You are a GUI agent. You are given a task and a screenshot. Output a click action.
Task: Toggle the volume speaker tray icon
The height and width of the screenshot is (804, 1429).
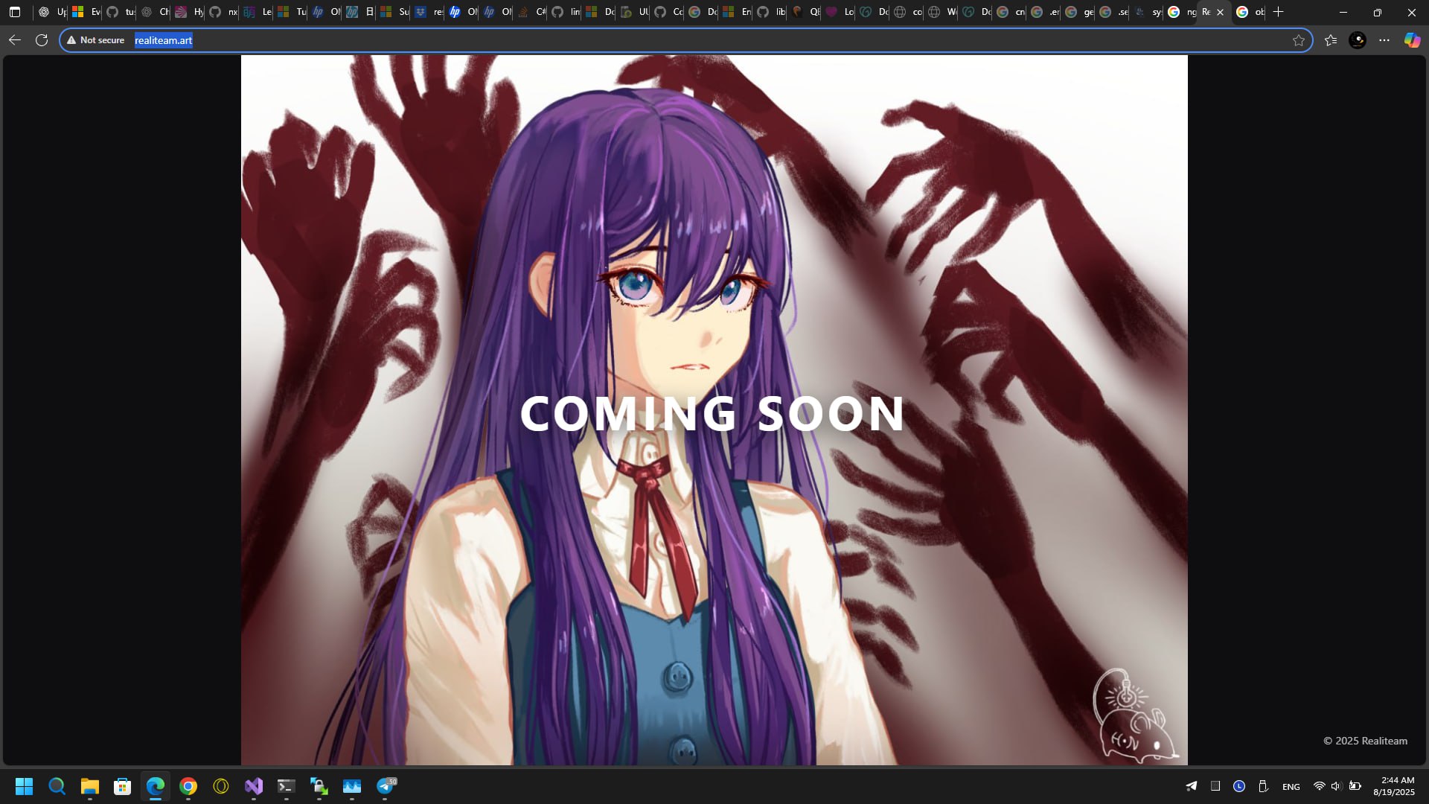click(1336, 786)
